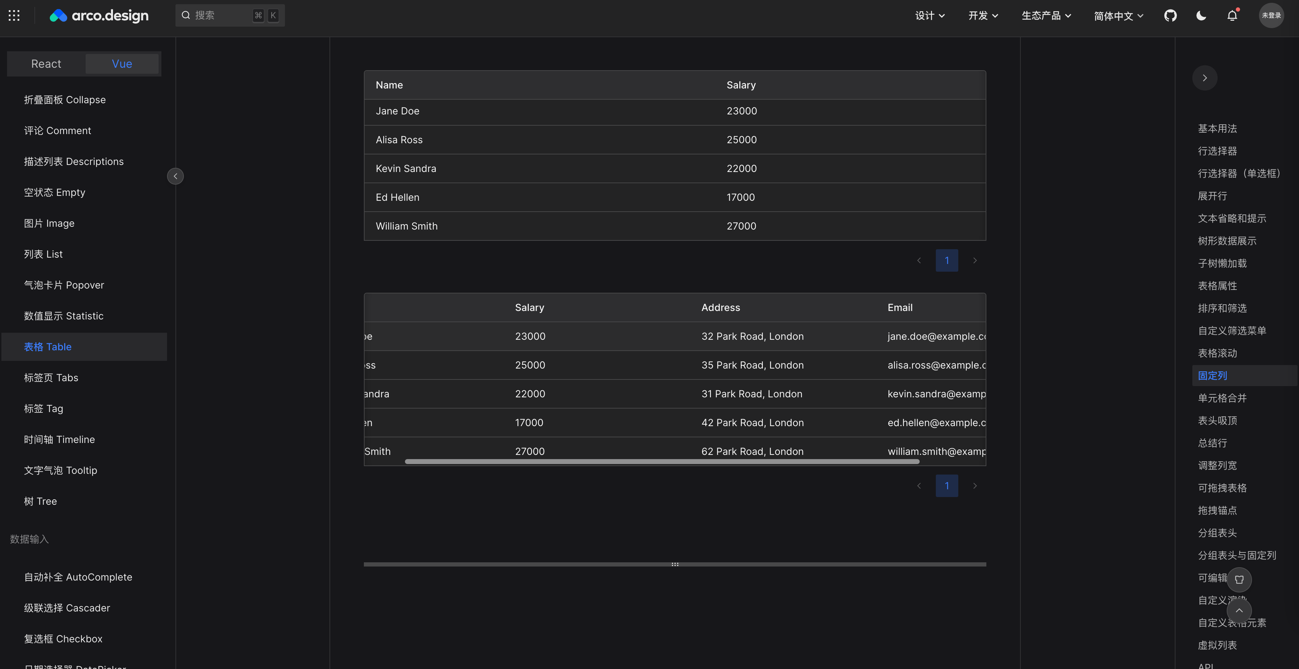
Task: Switch to the Vue tab
Action: pos(122,64)
